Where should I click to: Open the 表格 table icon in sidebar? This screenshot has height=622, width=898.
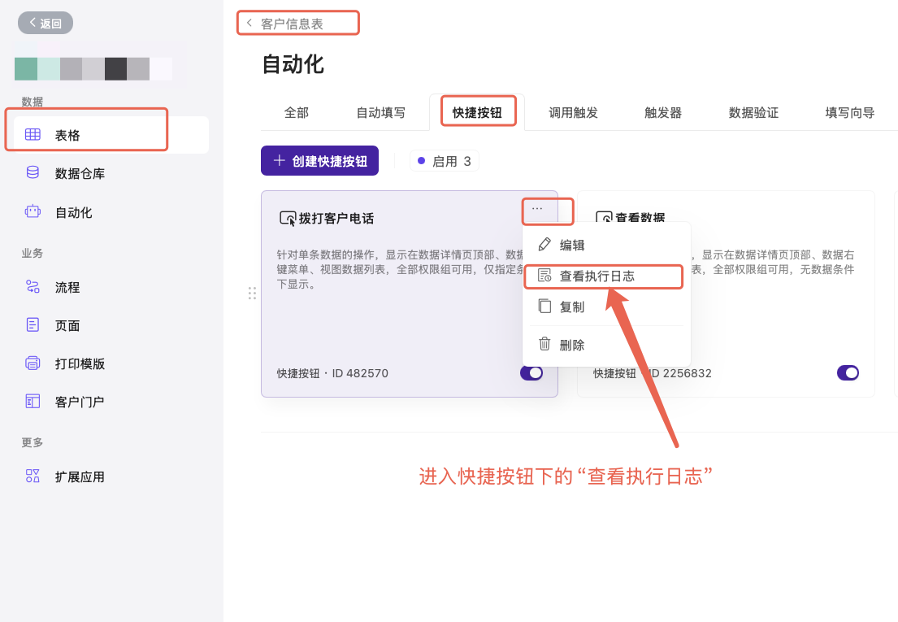point(33,135)
